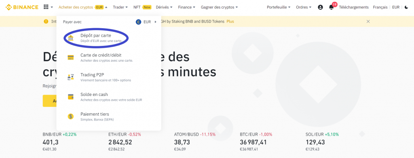
Task: Click the wallet icon for Solde en cash
Action: point(71,97)
